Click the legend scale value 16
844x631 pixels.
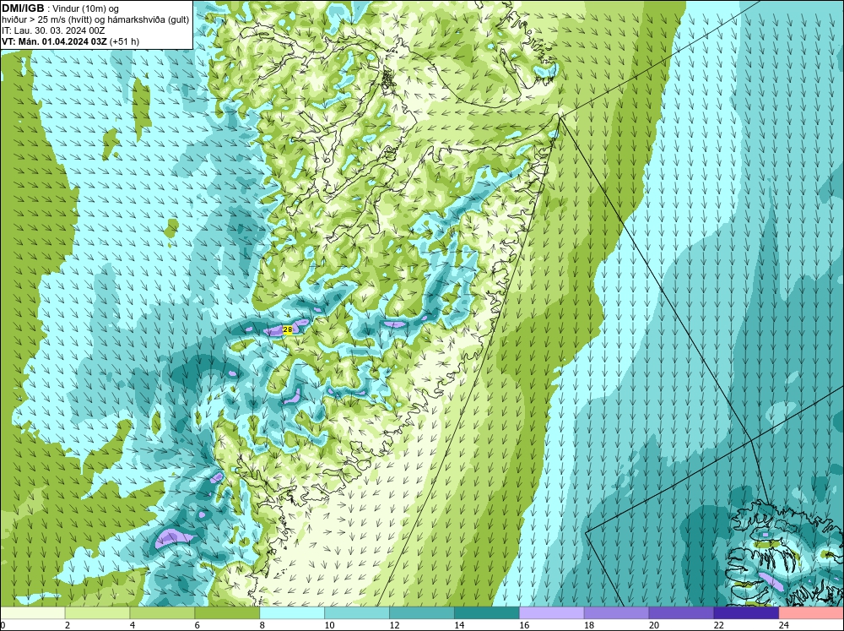click(524, 625)
